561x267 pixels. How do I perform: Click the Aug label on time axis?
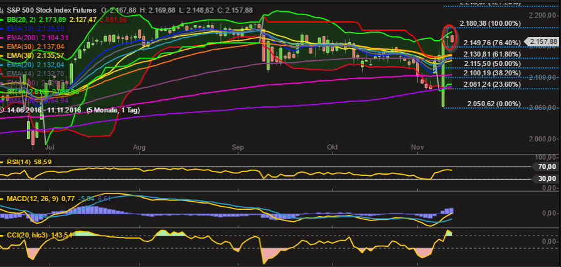click(139, 147)
